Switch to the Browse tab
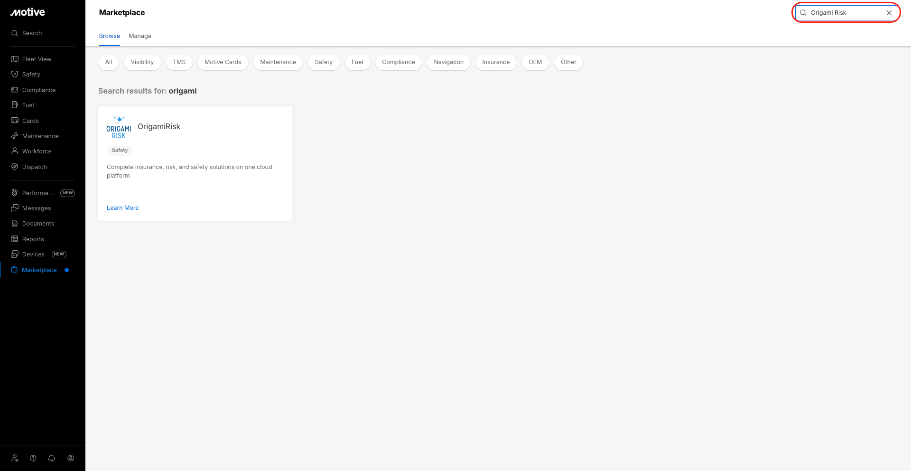Screen dimensions: 911x471 pos(110,36)
